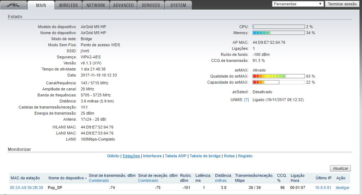Click the Ponto de acesso WDS value
This screenshot has height=195, width=362.
100,45
